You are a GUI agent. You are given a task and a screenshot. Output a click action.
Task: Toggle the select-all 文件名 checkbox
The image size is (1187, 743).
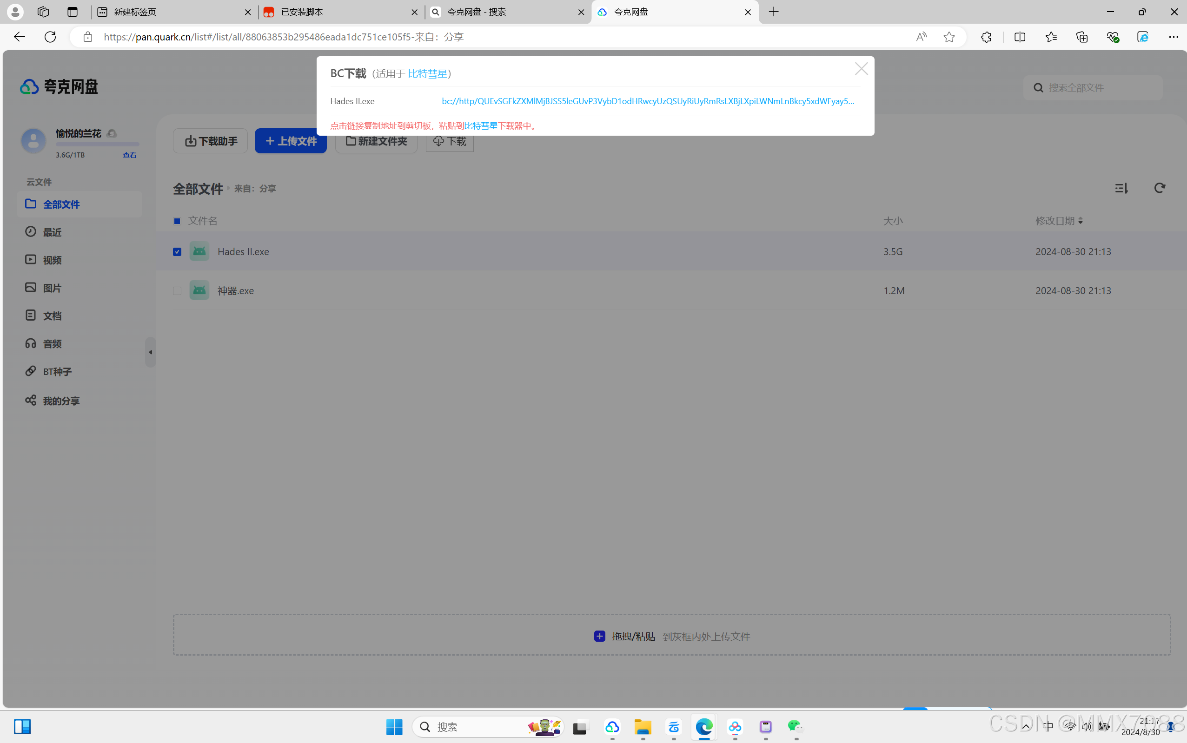click(x=177, y=221)
